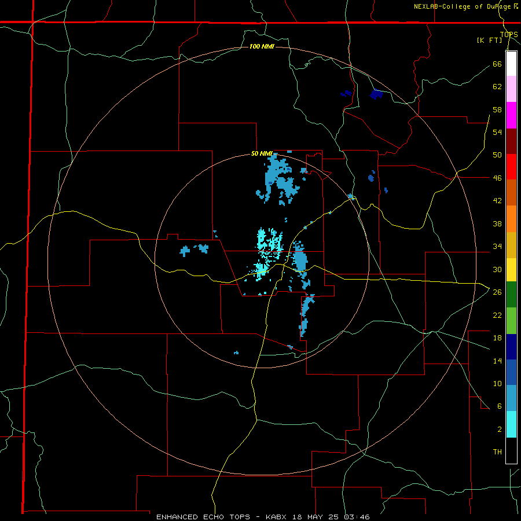521x521 pixels.
Task: Click the legend value 34
Action: click(x=497, y=247)
